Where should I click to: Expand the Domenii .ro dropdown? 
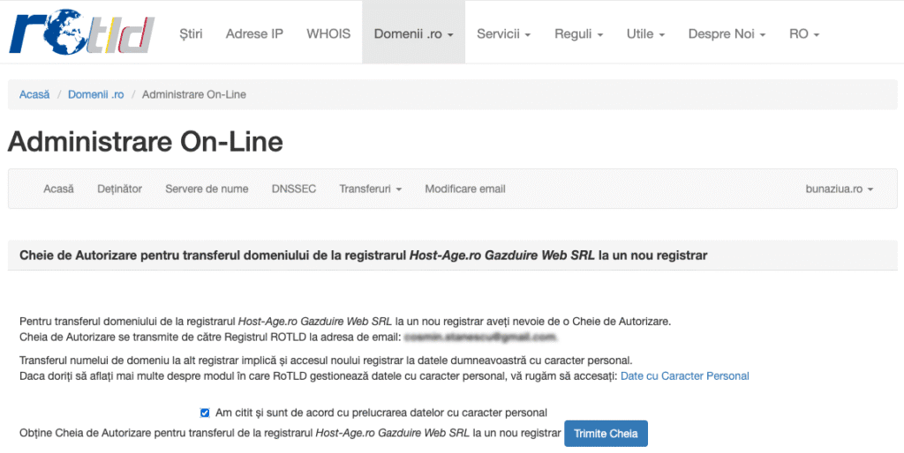click(413, 33)
